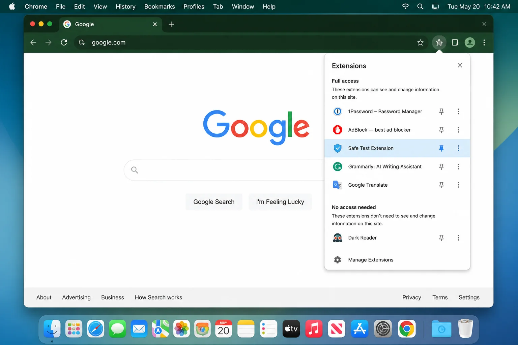Viewport: 518px width, 345px height.
Task: Click the Grammarly green G icon
Action: (x=338, y=166)
